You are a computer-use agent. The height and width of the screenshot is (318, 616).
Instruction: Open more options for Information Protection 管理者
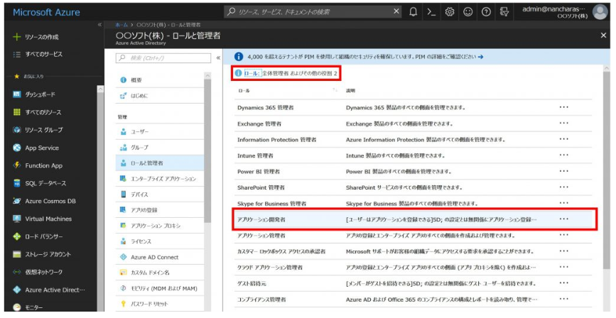563,139
